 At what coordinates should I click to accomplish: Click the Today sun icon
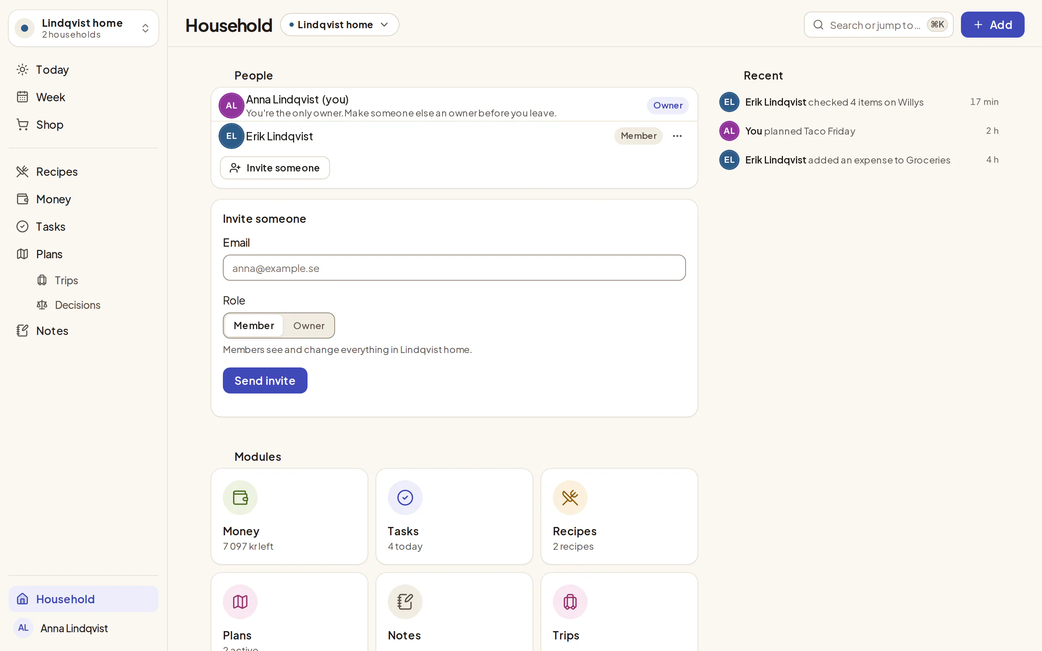coord(22,70)
